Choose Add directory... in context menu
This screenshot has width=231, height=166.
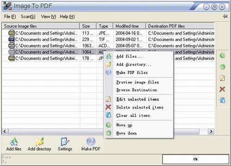[x=139, y=65]
